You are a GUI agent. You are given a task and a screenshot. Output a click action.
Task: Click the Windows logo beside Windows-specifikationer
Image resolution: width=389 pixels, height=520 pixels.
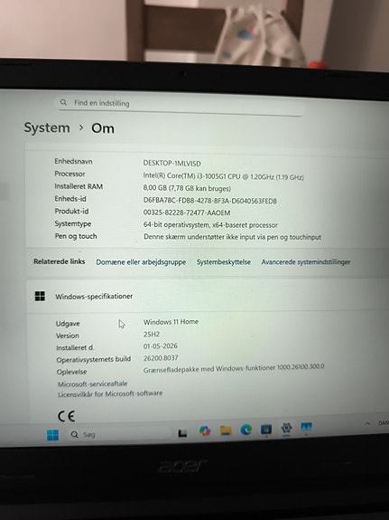40,296
